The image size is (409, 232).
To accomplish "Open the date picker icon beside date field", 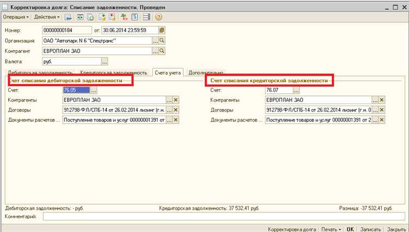I will coord(161,30).
